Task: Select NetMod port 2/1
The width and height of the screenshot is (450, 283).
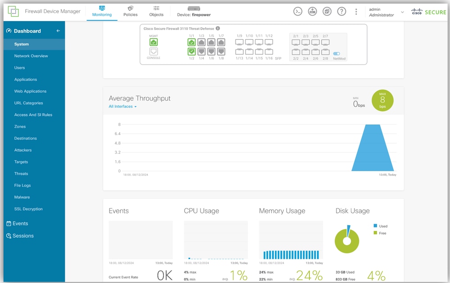Action: point(296,42)
